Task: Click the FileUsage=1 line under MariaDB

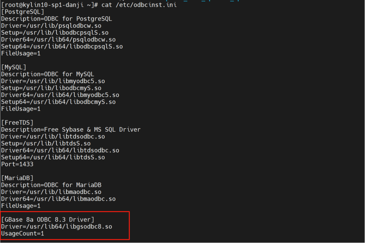Action: point(21,206)
